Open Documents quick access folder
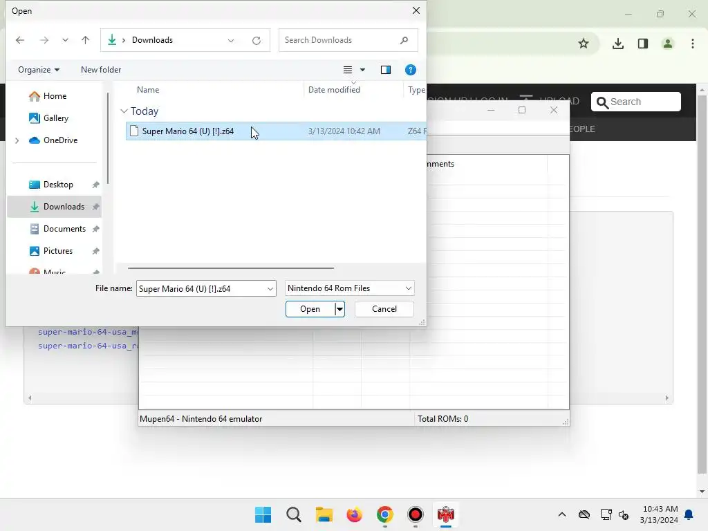708x531 pixels. point(57,229)
